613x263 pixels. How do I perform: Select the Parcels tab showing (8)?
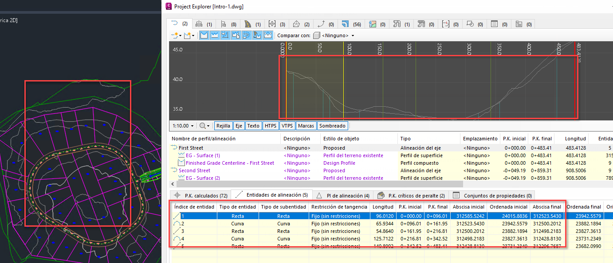(x=227, y=24)
